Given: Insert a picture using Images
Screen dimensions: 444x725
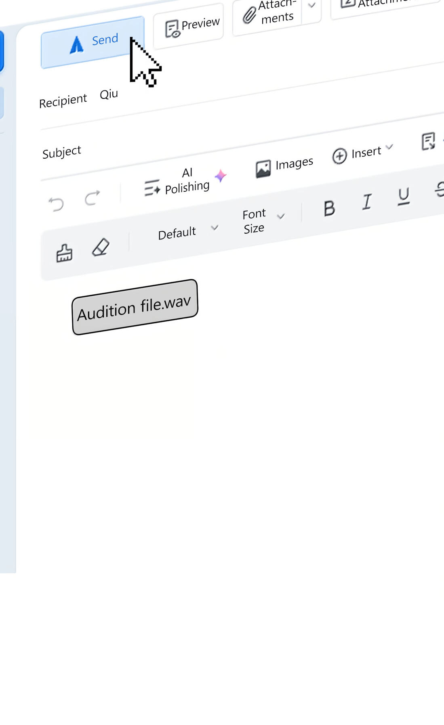Looking at the screenshot, I should tap(284, 166).
